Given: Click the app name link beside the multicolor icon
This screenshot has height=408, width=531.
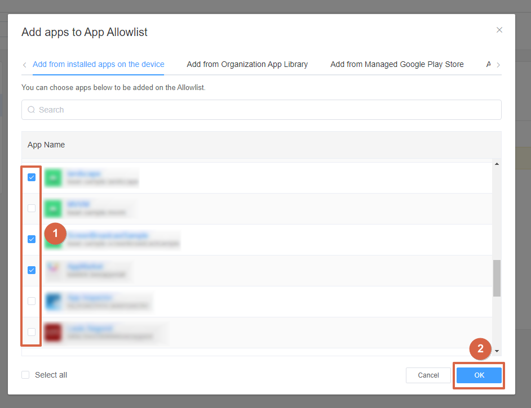Looking at the screenshot, I should click(x=85, y=266).
